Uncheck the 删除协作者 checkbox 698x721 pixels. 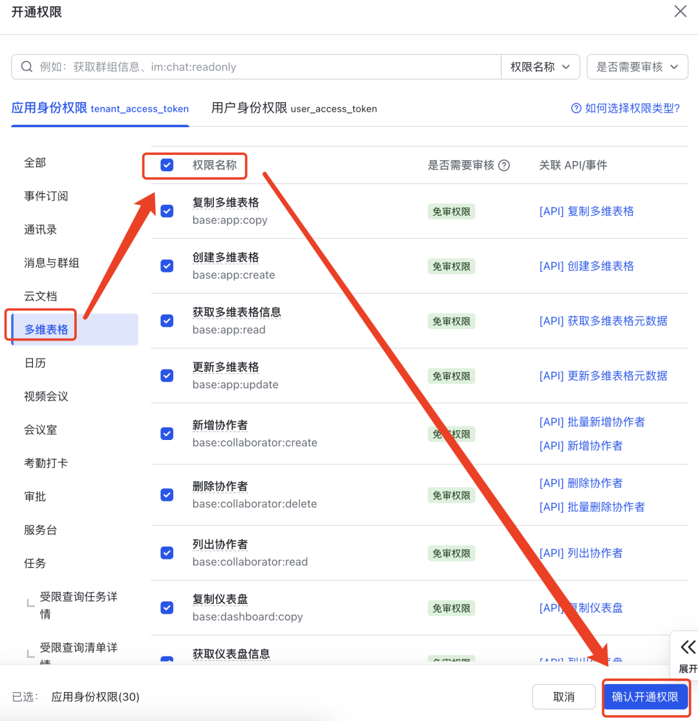[167, 495]
